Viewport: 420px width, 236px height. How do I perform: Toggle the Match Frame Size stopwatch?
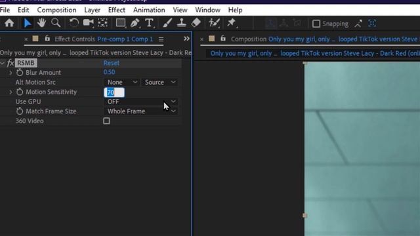coord(20,111)
